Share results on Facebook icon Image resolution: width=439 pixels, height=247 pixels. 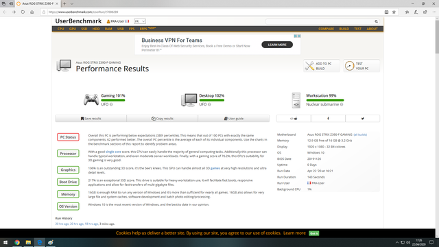point(328,119)
